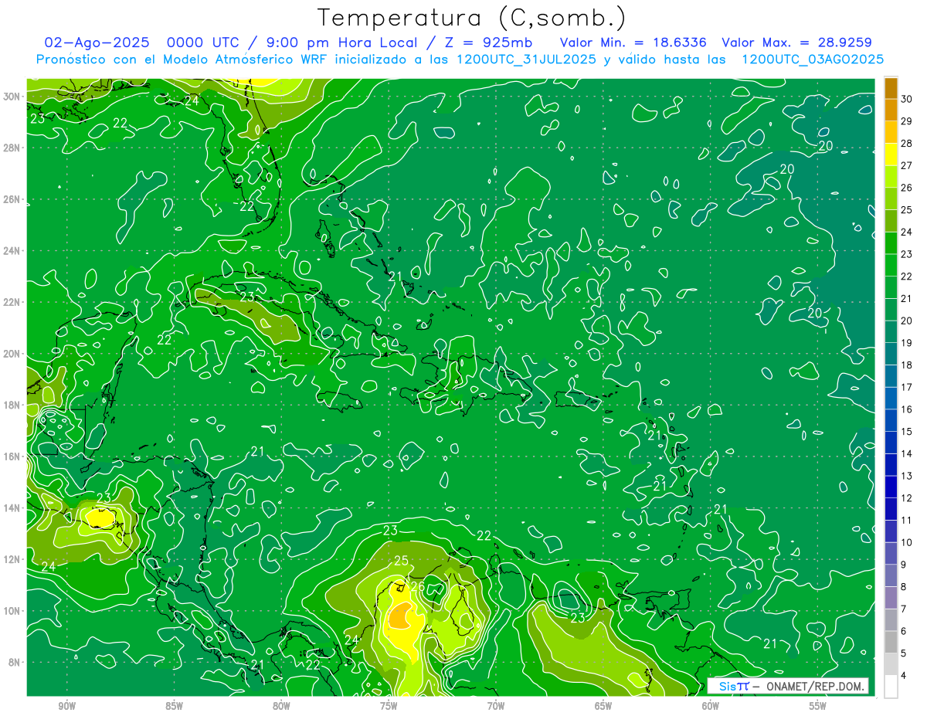Viewport: 927px width, 716px height.
Task: Click the color scale label '13'
Action: [907, 476]
